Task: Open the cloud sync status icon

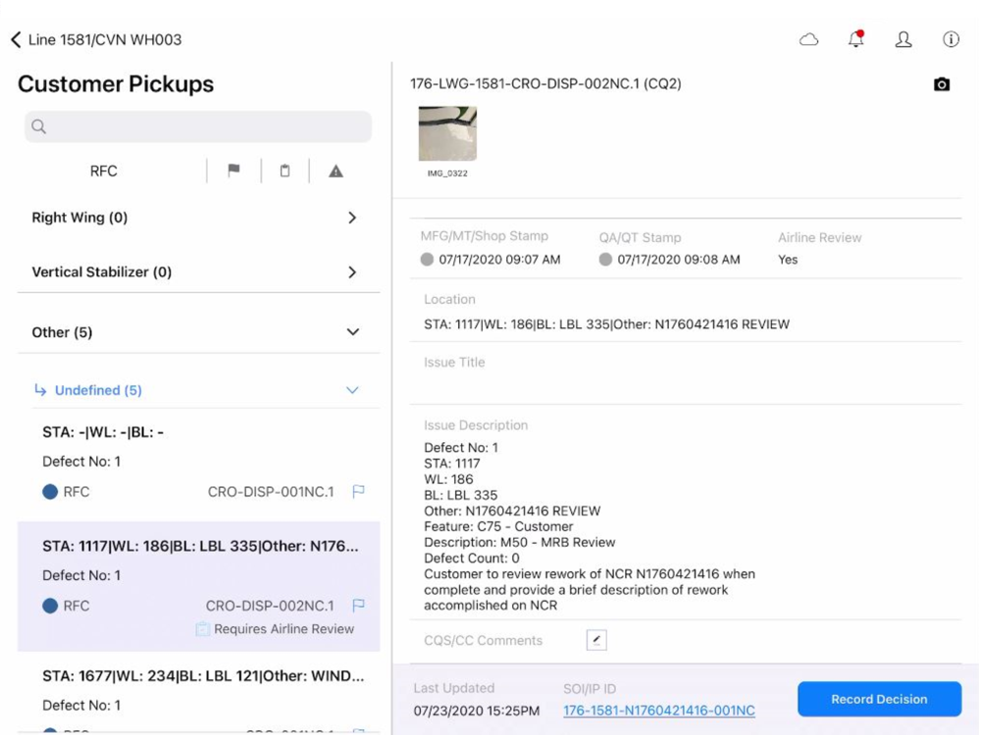Action: tap(809, 40)
